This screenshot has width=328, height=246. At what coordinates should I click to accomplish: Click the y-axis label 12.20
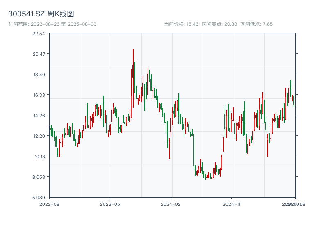39,136
